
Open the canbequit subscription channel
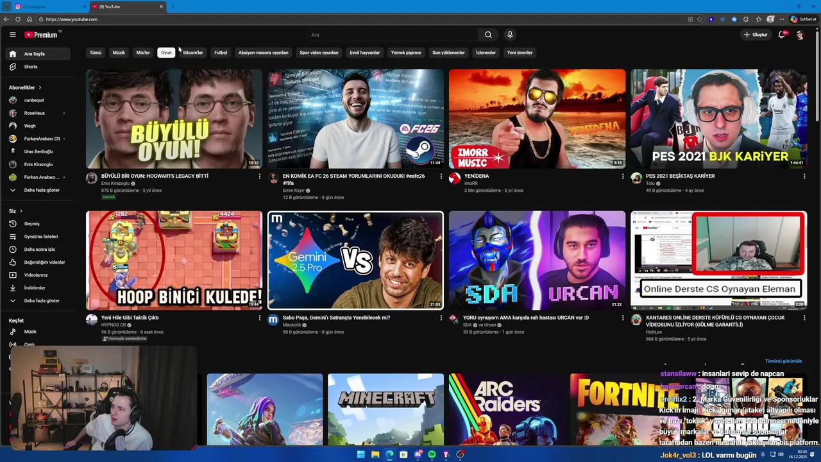click(x=38, y=100)
